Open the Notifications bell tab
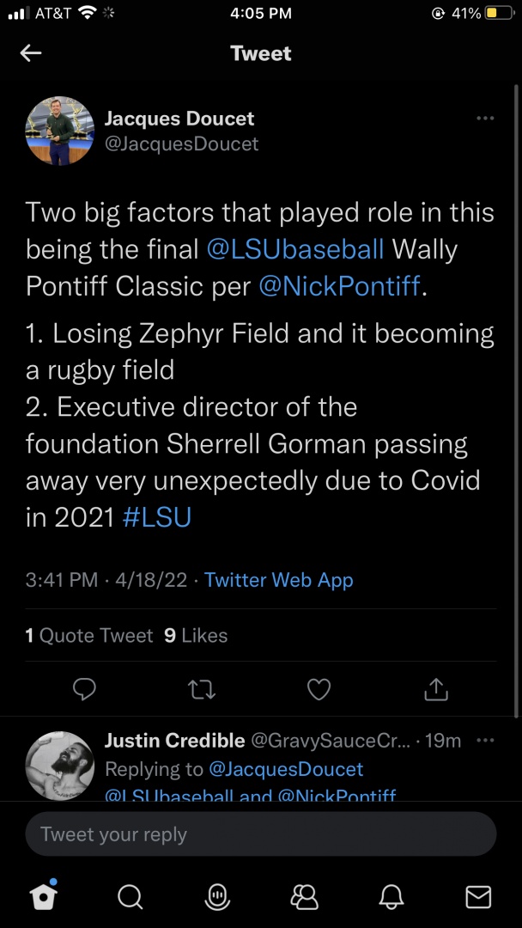 (x=391, y=896)
